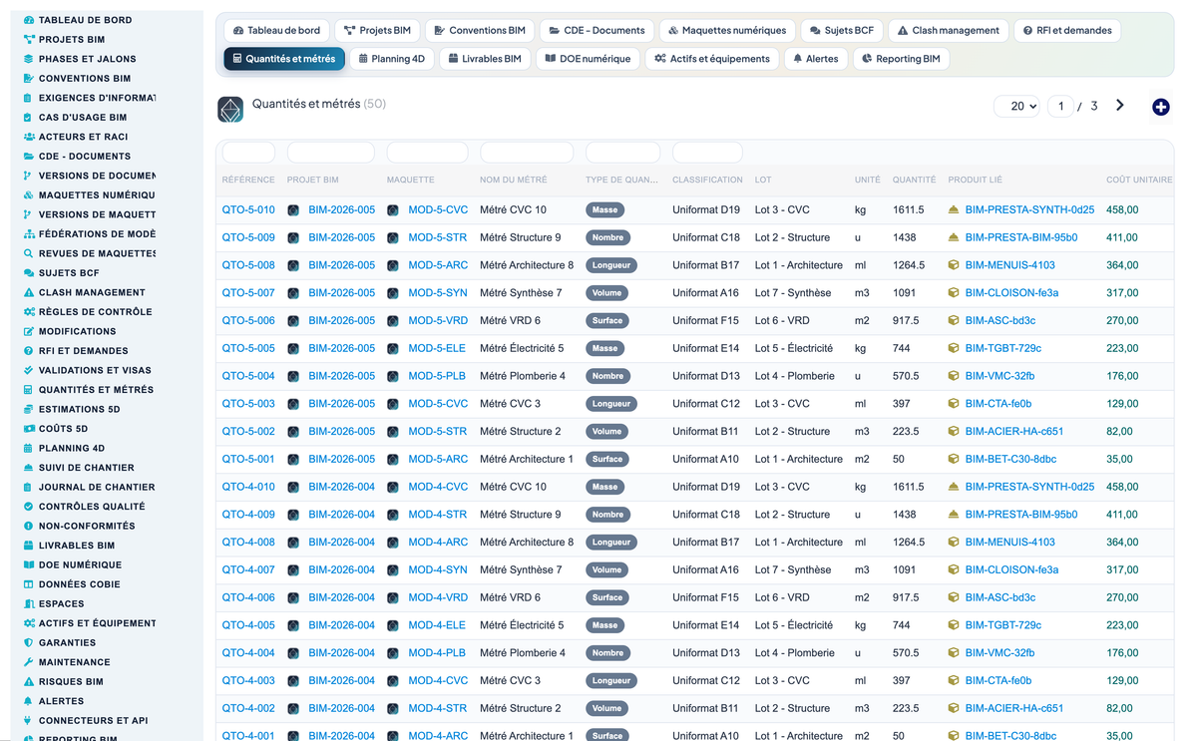Click the Référence column filter field

[248, 153]
